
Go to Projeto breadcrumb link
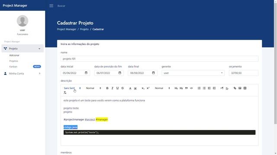pos(84,29)
